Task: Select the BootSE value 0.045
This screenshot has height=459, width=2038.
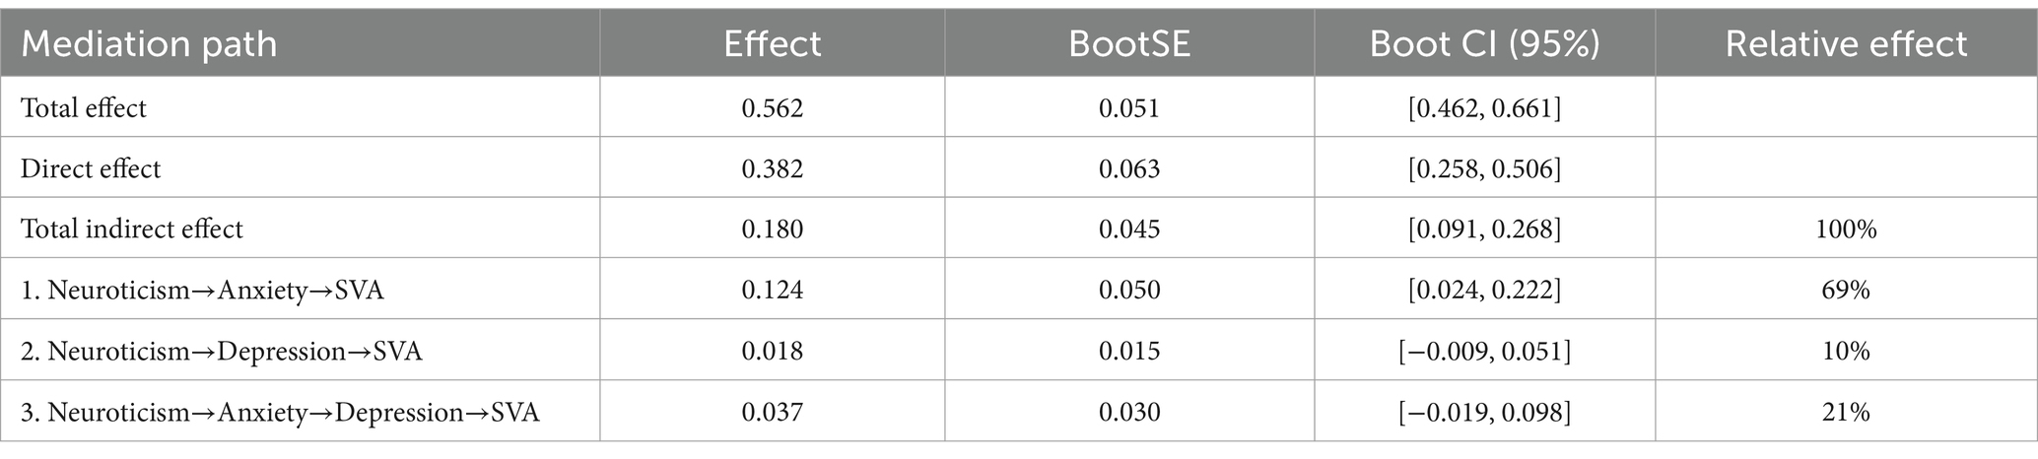Action: coord(1129,229)
